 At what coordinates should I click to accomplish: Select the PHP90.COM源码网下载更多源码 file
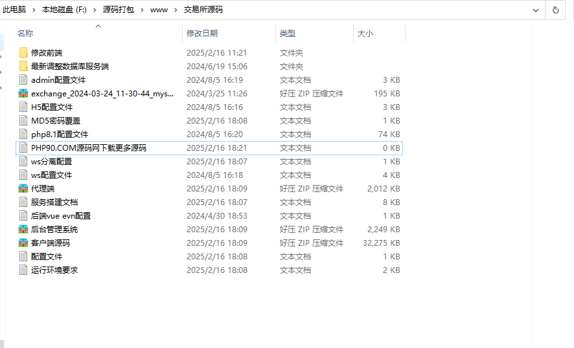coord(89,148)
